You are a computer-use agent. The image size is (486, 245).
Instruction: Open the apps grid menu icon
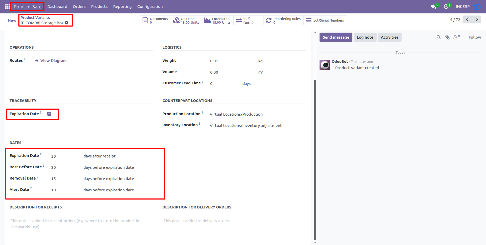pos(7,6)
